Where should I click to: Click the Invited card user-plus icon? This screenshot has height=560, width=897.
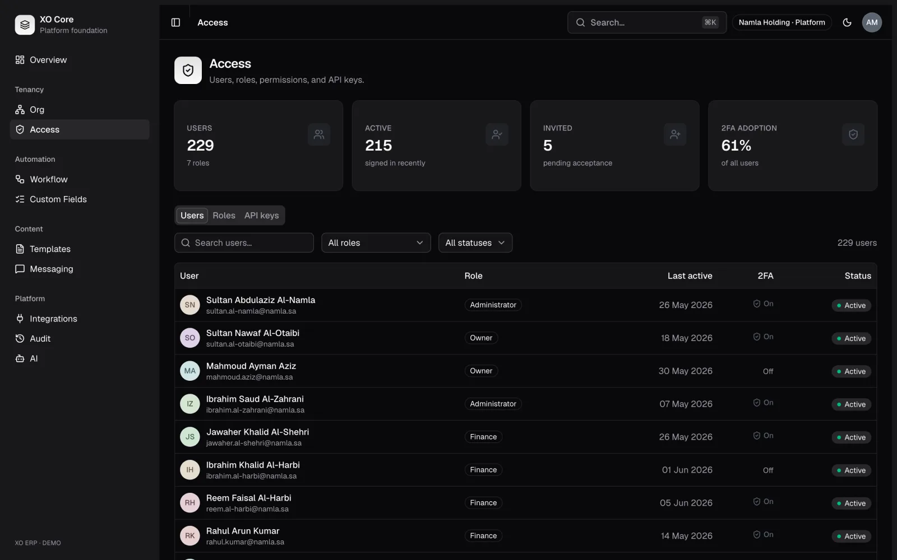[x=675, y=134]
